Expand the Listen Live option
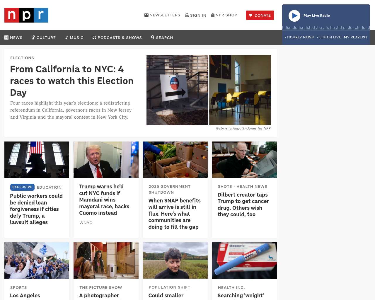Image resolution: width=375 pixels, height=300 pixels. click(x=329, y=37)
